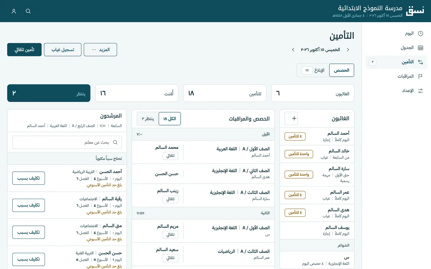Image resolution: width=431 pixels, height=269 pixels.
Task: Click the تسجيل غياب button
Action: [62, 49]
